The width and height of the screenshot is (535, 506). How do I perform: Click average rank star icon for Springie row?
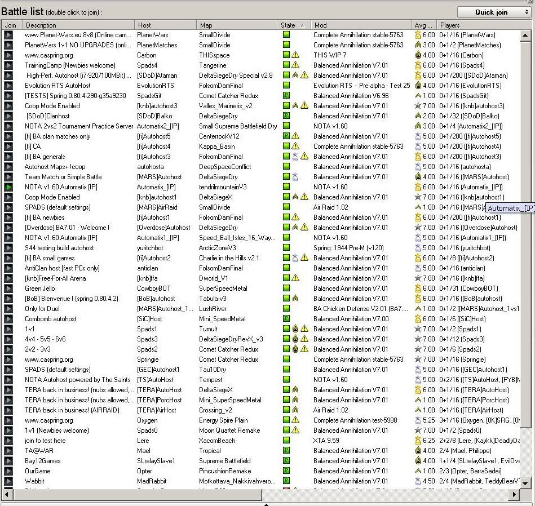tap(418, 359)
